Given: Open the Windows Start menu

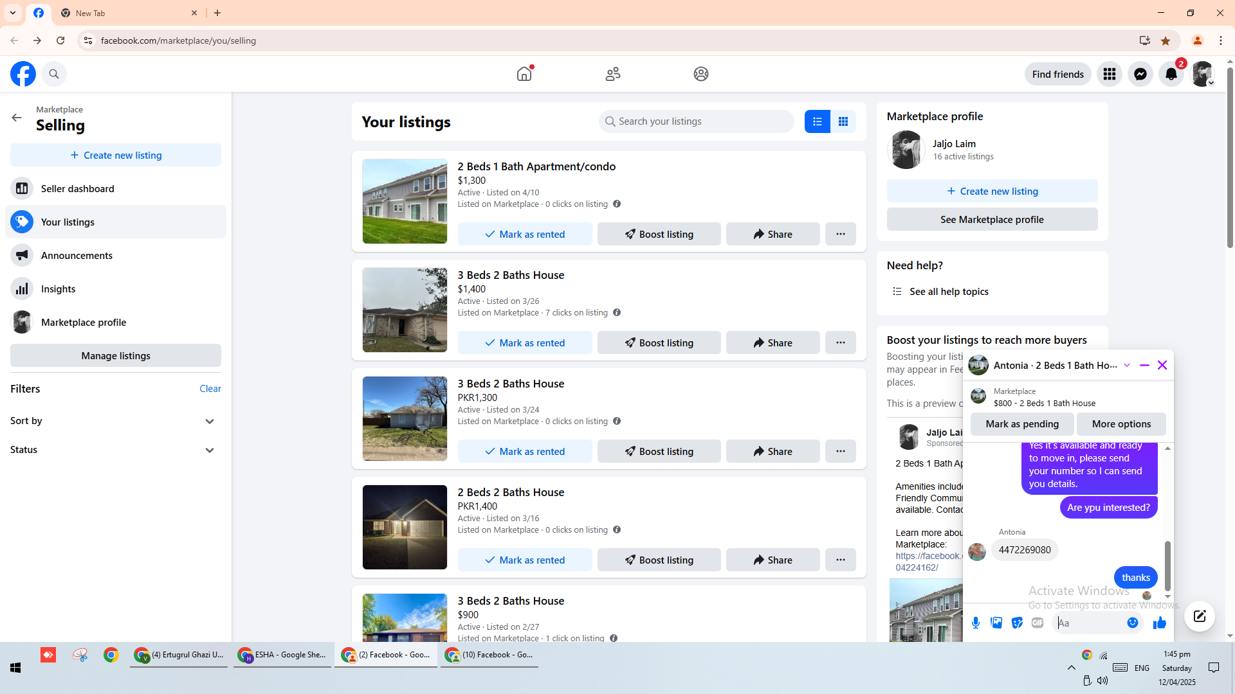Looking at the screenshot, I should pos(15,668).
